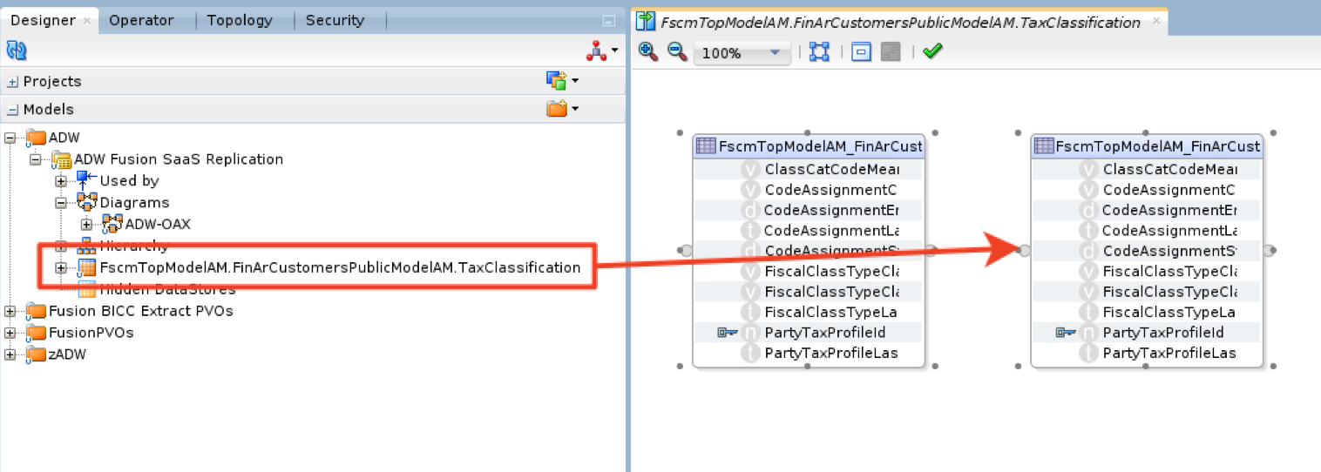
Task: Collapse the Models accordion section
Action: [12, 110]
